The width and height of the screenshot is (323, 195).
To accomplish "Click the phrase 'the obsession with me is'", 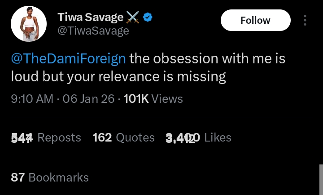I will click(208, 59).
